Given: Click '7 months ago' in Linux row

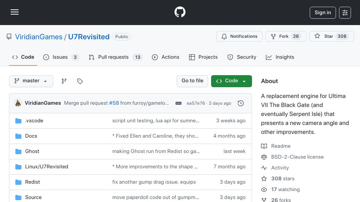Looking at the screenshot, I should coord(229,167).
